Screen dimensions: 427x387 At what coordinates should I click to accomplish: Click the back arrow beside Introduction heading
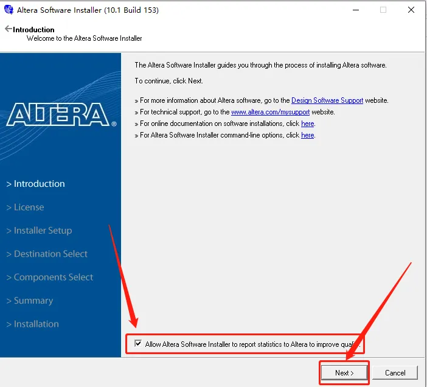point(9,29)
